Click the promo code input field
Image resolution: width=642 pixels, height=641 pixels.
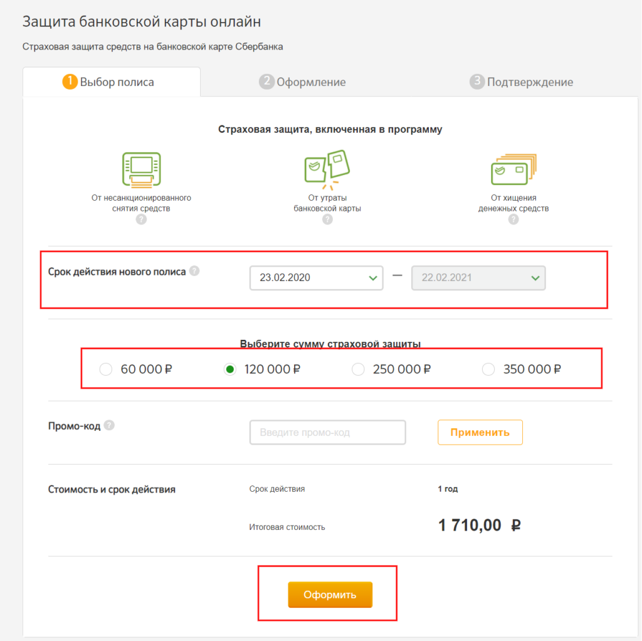click(327, 432)
